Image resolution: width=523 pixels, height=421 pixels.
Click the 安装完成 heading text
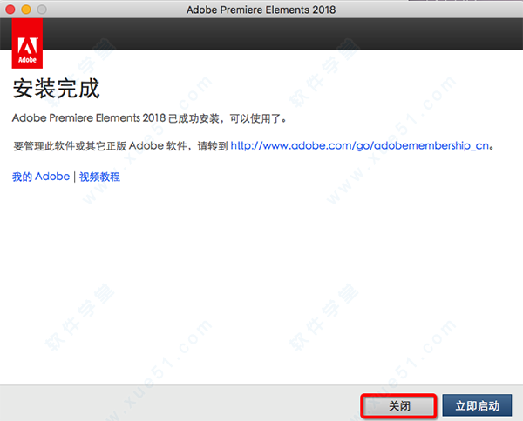(56, 89)
